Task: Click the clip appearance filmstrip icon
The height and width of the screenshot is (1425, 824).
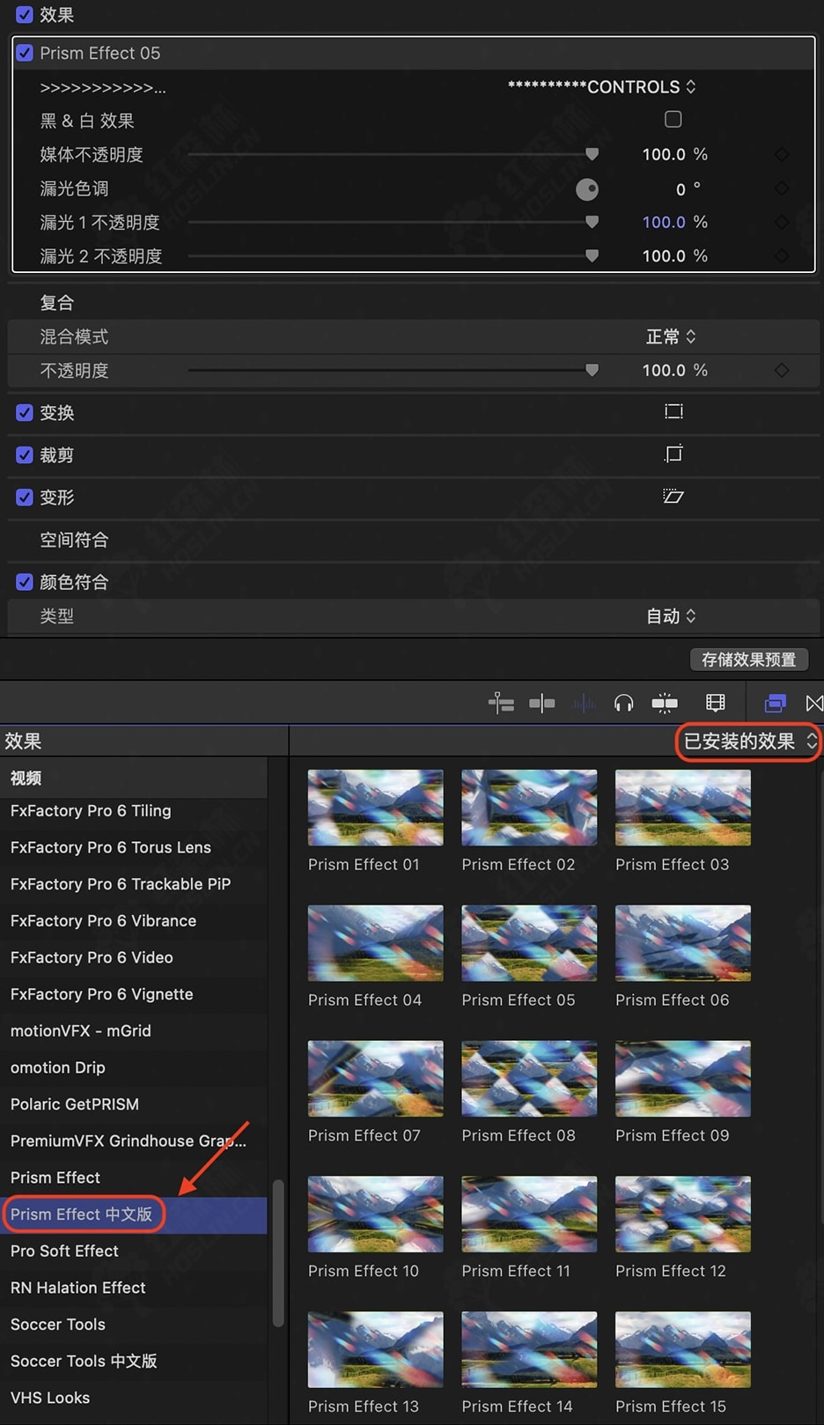Action: pos(716,703)
